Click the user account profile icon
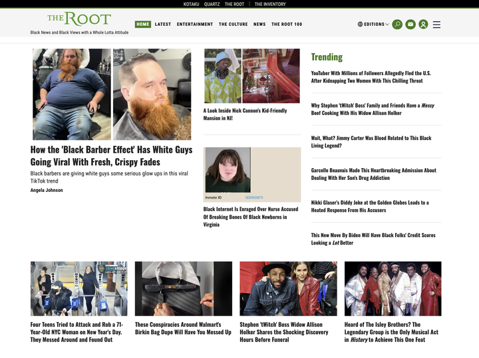Screen dimensions: 479x358 pos(423,25)
